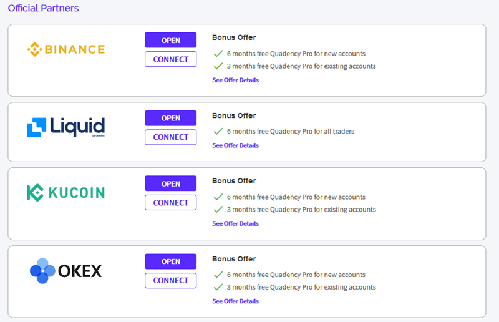Click the Binance logo
Viewport: 499px width, 322px height.
pos(66,49)
